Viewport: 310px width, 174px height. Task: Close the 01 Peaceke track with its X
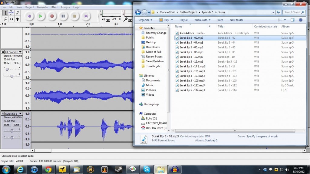pos(3,52)
